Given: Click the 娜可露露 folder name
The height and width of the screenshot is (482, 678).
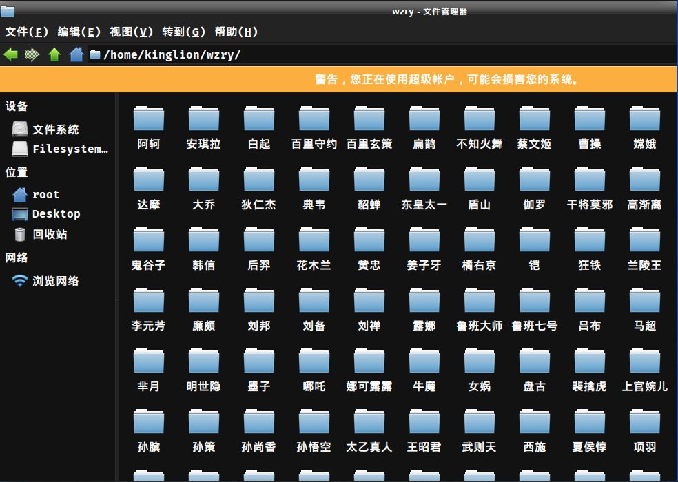Looking at the screenshot, I should pos(369,386).
